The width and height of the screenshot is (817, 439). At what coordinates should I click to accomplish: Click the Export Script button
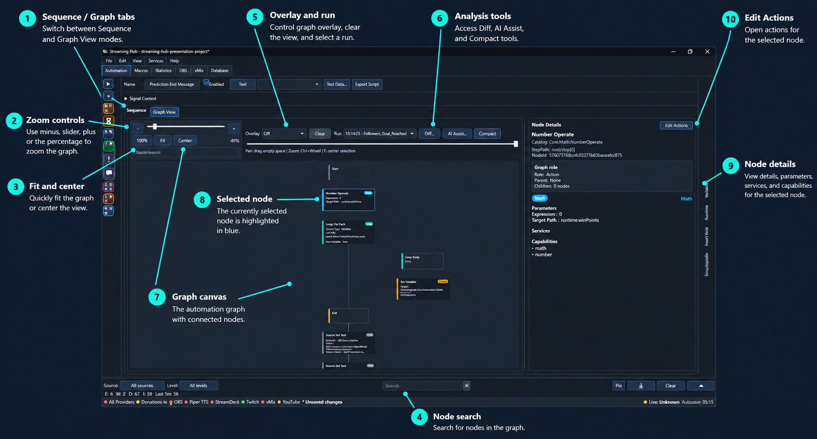(367, 84)
